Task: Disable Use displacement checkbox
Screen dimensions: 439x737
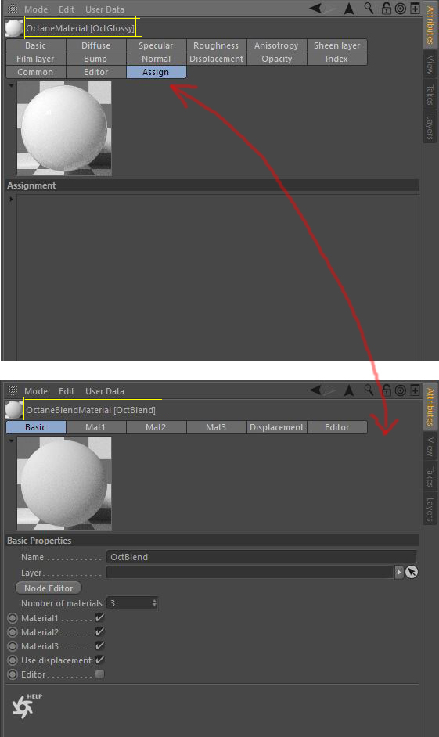Action: 99,660
